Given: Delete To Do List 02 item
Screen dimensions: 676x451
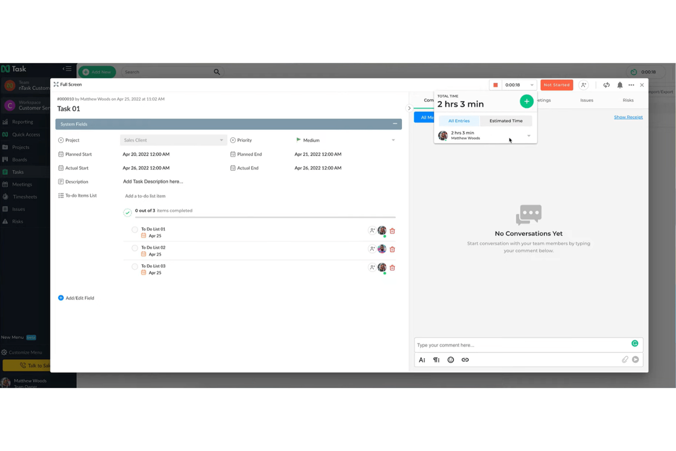Looking at the screenshot, I should [x=392, y=249].
